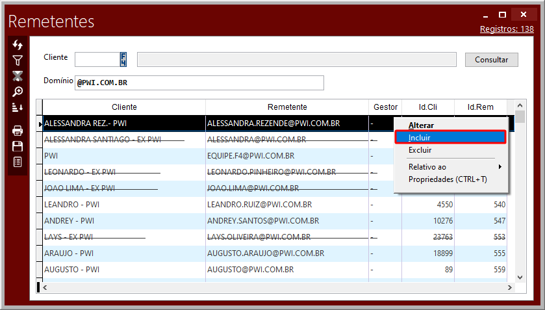545x310 pixels.
Task: Select the magnifier zoom search icon
Action: coord(18,92)
